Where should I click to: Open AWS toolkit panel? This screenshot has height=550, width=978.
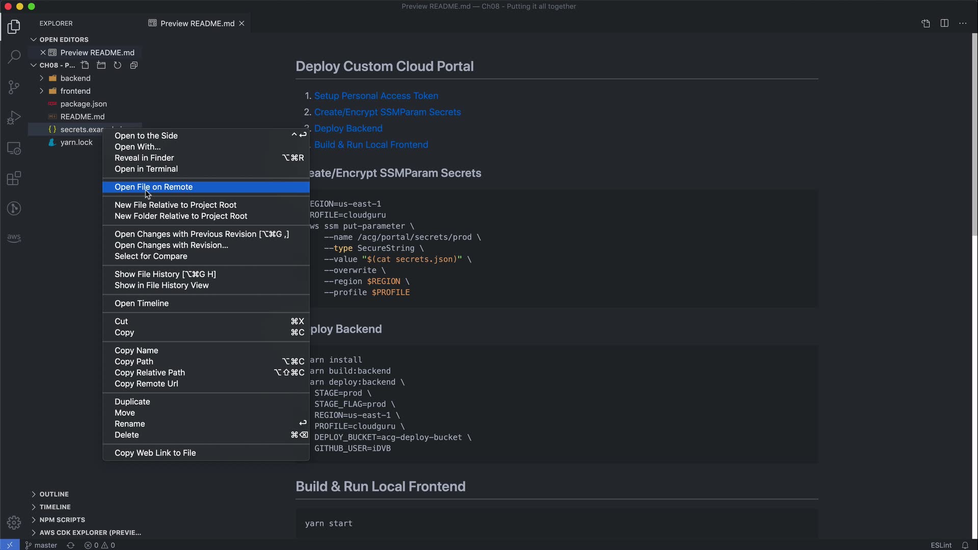tap(14, 238)
